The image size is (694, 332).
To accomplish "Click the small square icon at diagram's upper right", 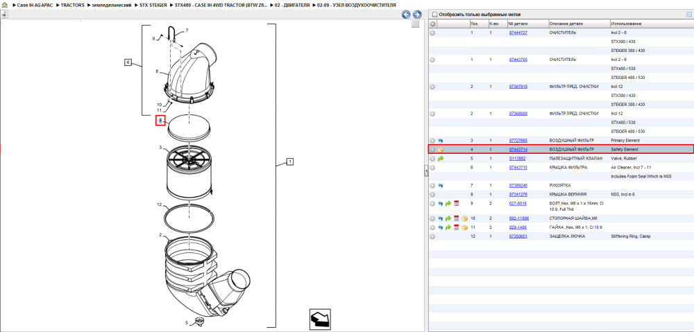I will tap(415, 24).
